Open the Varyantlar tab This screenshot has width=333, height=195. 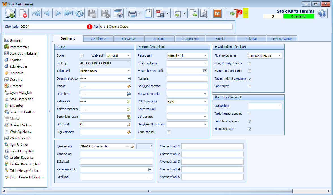[x=129, y=38]
